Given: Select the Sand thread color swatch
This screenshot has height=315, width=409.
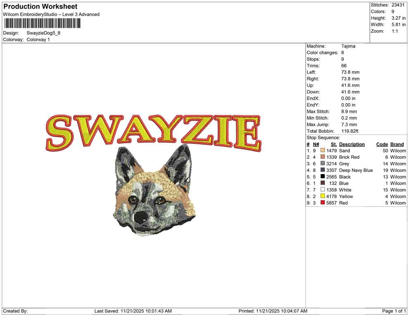Looking at the screenshot, I should [x=323, y=150].
